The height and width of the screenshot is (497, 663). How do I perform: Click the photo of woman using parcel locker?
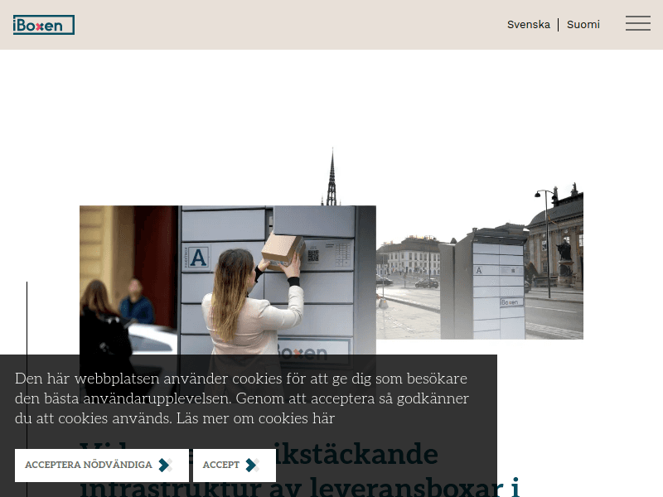pyautogui.click(x=228, y=282)
